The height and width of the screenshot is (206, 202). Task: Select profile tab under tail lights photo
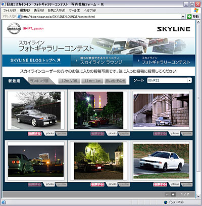pyautogui.click(x=62, y=184)
